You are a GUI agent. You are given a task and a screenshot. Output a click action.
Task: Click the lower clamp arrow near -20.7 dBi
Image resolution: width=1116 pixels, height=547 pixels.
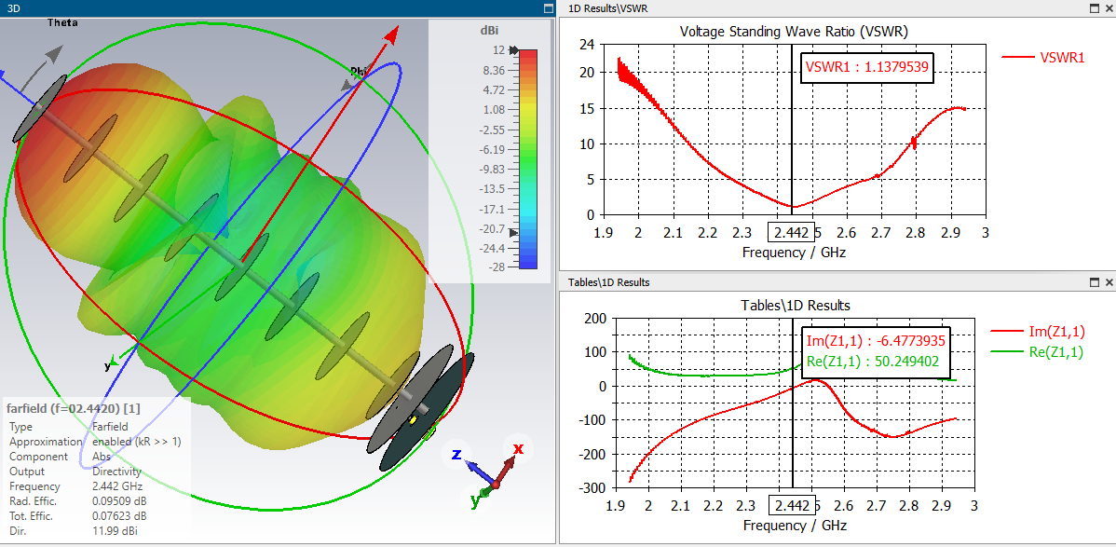(514, 233)
